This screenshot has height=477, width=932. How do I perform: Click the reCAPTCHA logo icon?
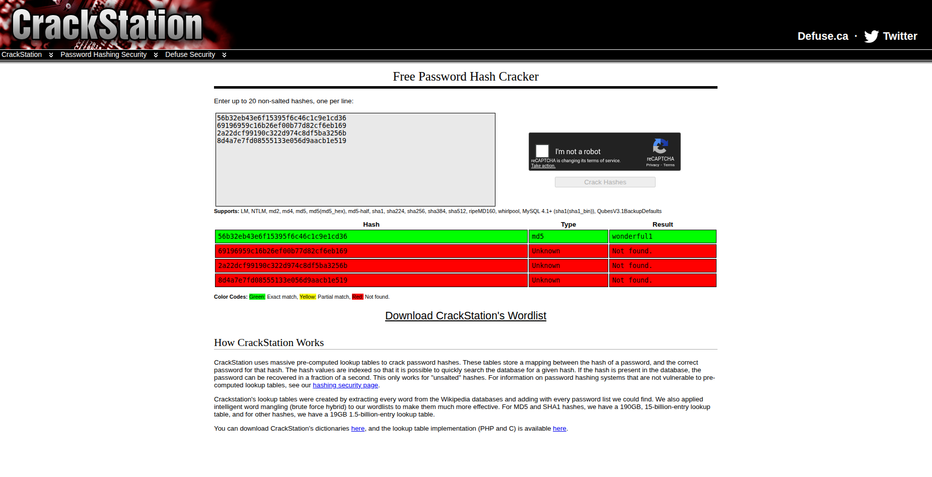[660, 146]
